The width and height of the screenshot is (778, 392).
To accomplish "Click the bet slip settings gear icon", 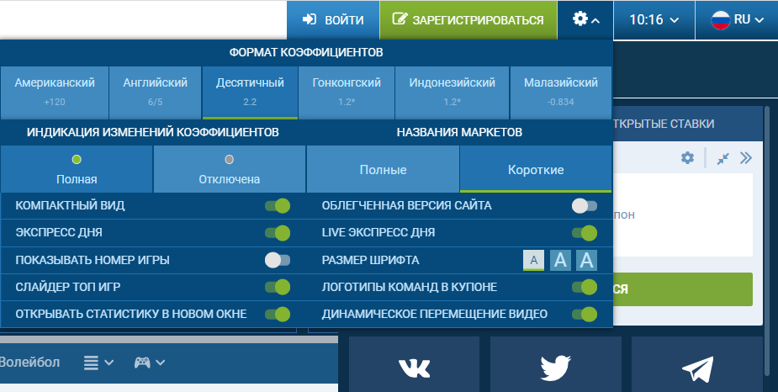I will 687,158.
